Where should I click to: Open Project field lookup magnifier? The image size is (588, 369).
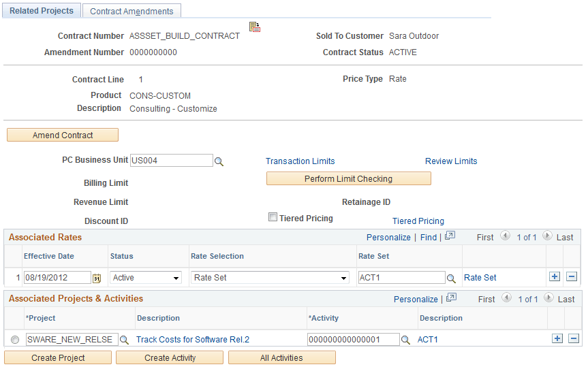coord(124,340)
